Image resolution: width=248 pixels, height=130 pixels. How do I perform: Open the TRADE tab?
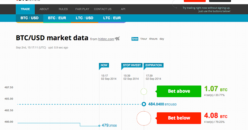tap(25, 9)
